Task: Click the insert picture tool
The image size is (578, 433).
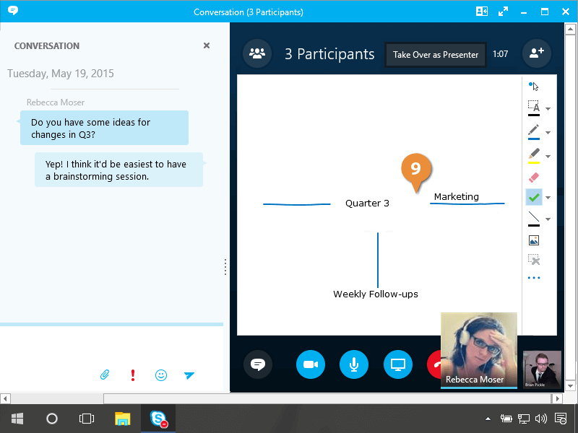Action: 534,240
